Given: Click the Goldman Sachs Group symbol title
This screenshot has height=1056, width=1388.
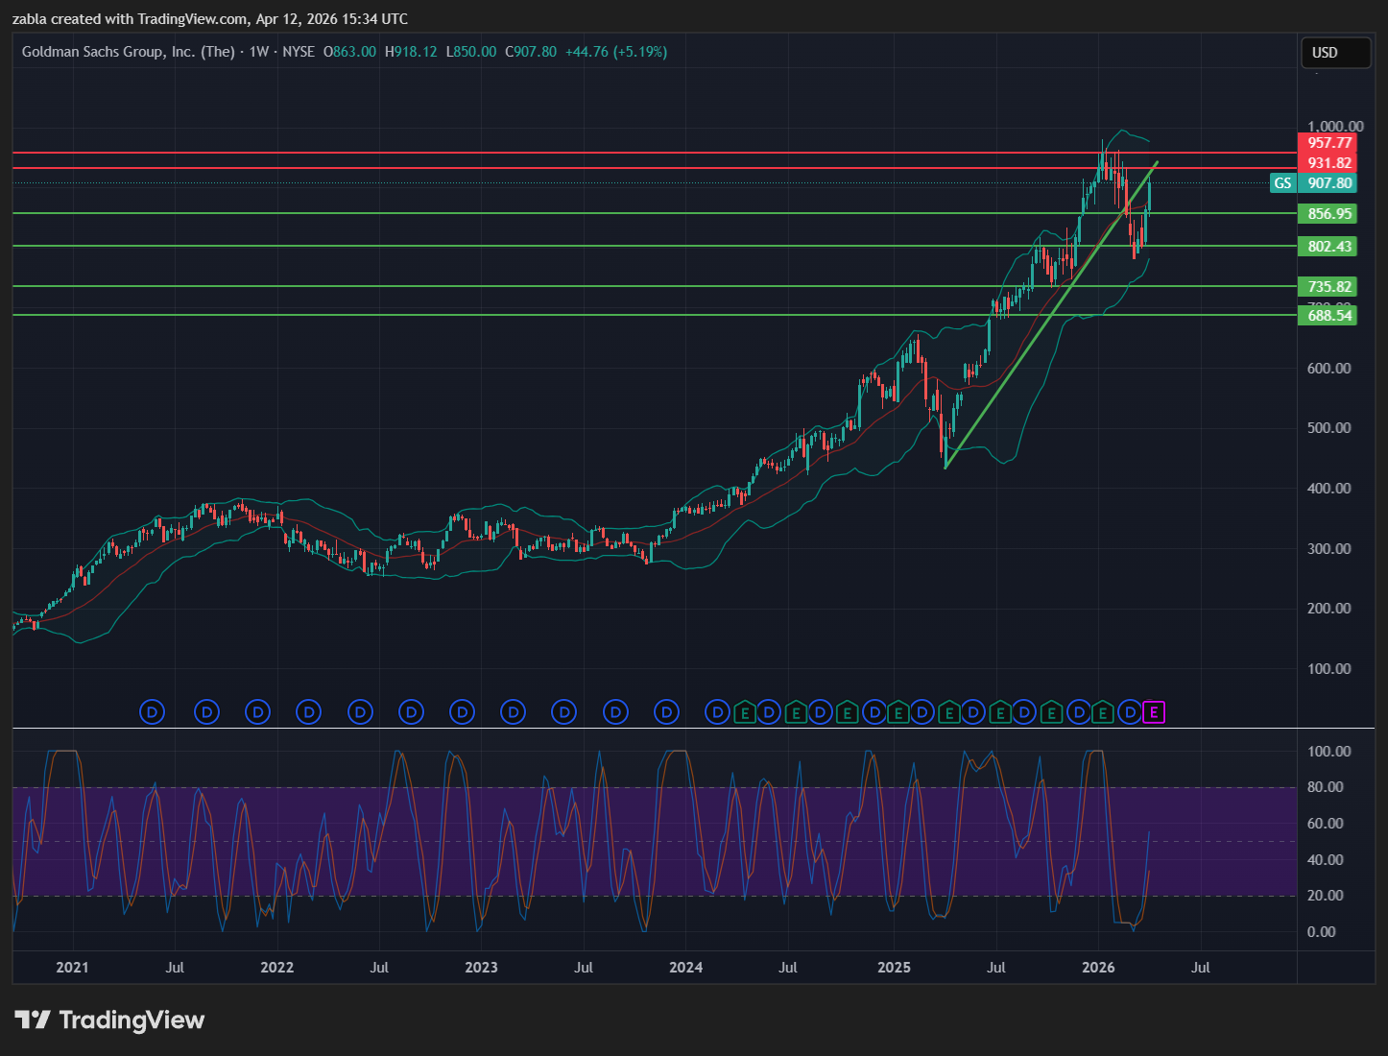Looking at the screenshot, I should [x=128, y=52].
